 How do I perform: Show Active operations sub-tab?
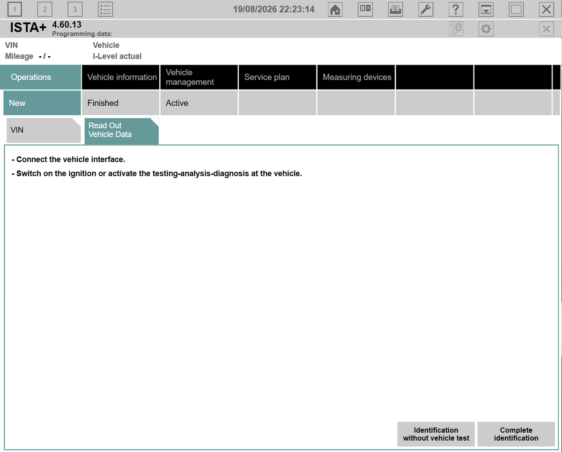click(x=199, y=103)
